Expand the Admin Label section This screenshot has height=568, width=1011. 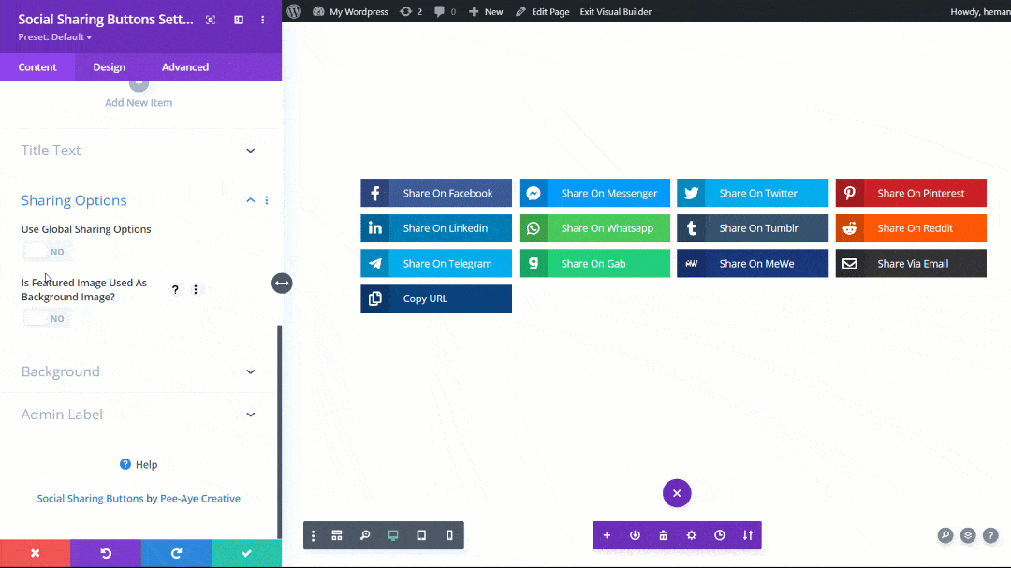(x=138, y=415)
